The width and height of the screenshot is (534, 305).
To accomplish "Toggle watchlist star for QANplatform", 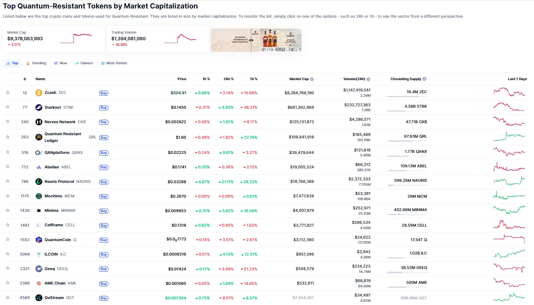I will coord(7,152).
